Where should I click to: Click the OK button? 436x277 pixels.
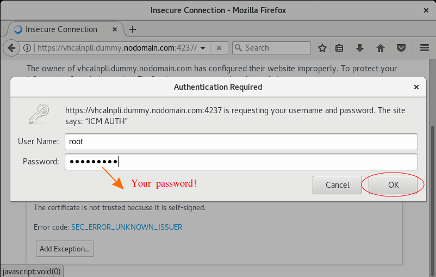pyautogui.click(x=393, y=185)
